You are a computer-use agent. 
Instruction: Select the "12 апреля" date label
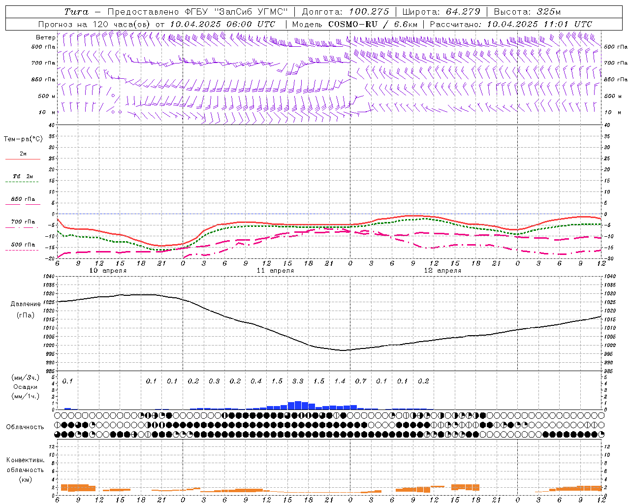tap(442, 271)
